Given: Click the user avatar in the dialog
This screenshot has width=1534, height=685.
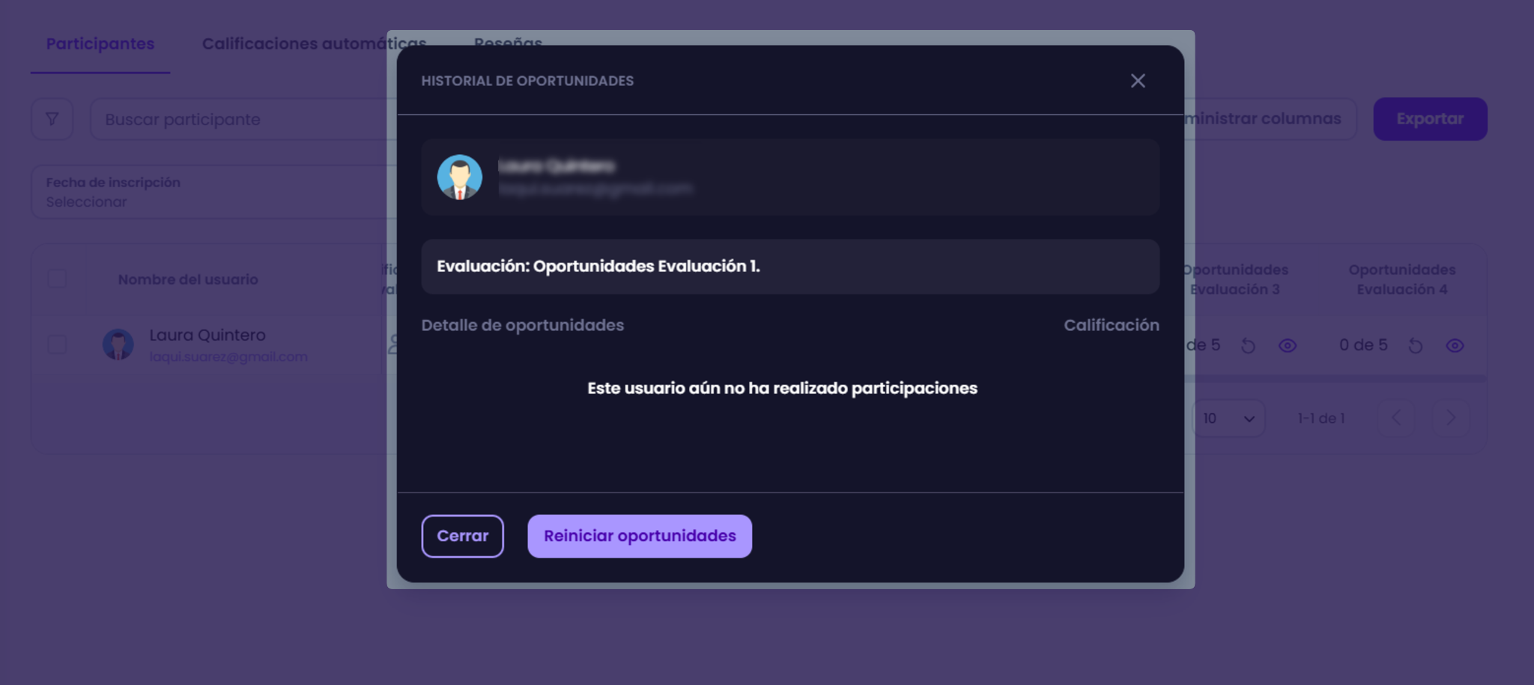Looking at the screenshot, I should 460,177.
